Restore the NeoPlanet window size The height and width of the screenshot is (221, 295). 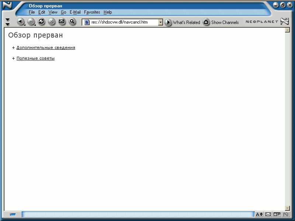coord(283,5)
